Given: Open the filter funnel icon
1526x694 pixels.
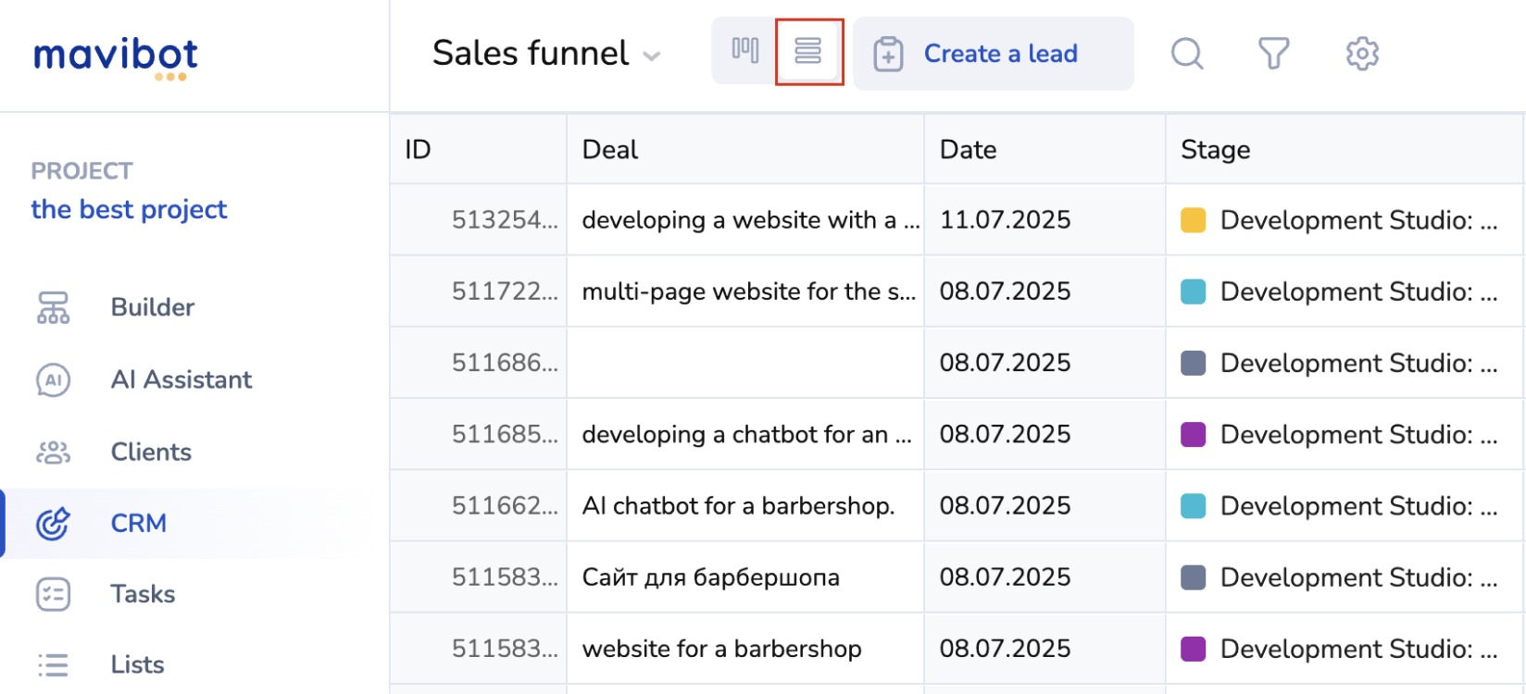Looking at the screenshot, I should tap(1273, 54).
